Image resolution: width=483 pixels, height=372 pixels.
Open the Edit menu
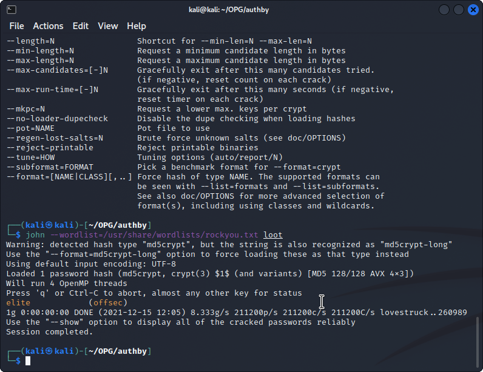[x=80, y=26]
